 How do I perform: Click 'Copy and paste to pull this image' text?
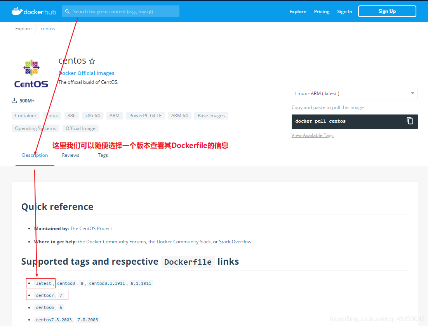click(x=327, y=108)
